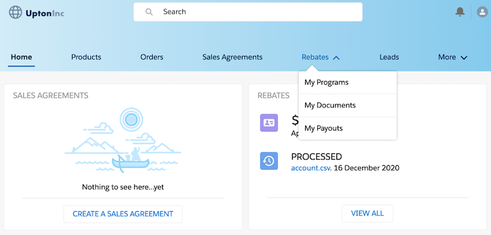Open the account.csv link
Image resolution: width=491 pixels, height=235 pixels.
pos(311,168)
